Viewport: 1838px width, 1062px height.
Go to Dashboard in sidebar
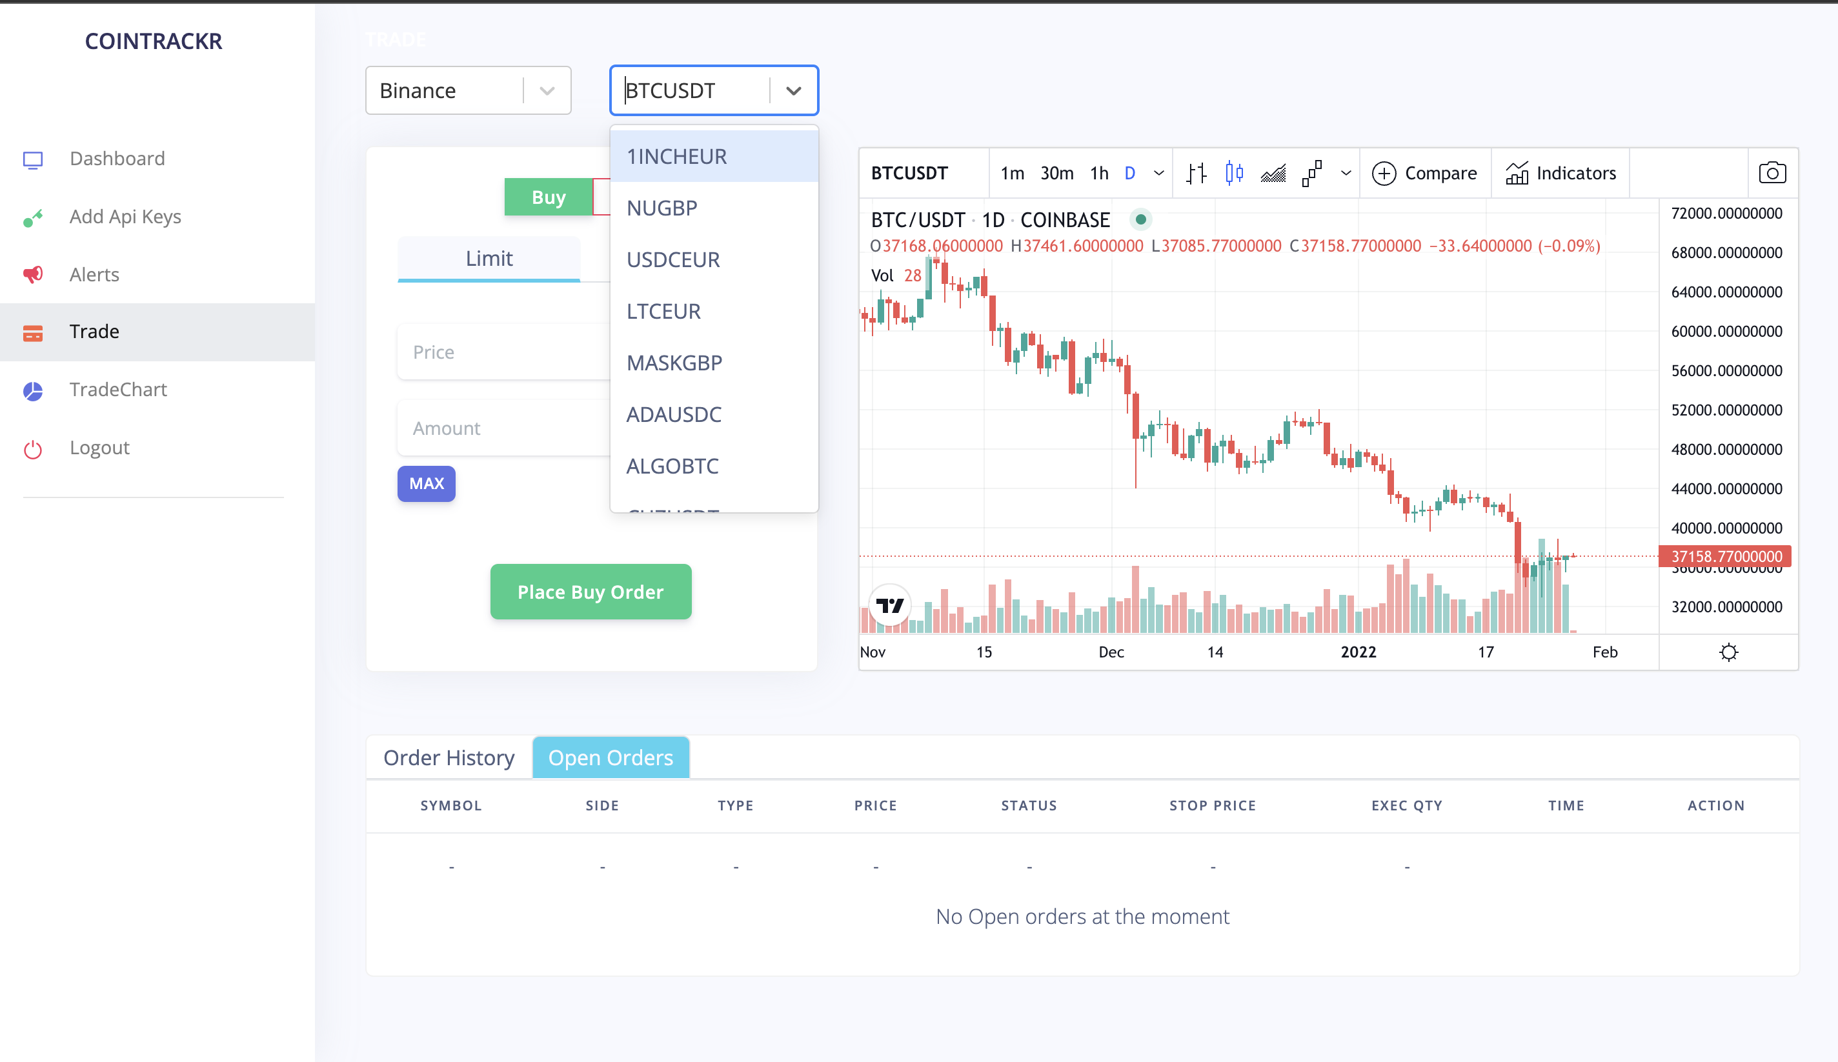117,158
